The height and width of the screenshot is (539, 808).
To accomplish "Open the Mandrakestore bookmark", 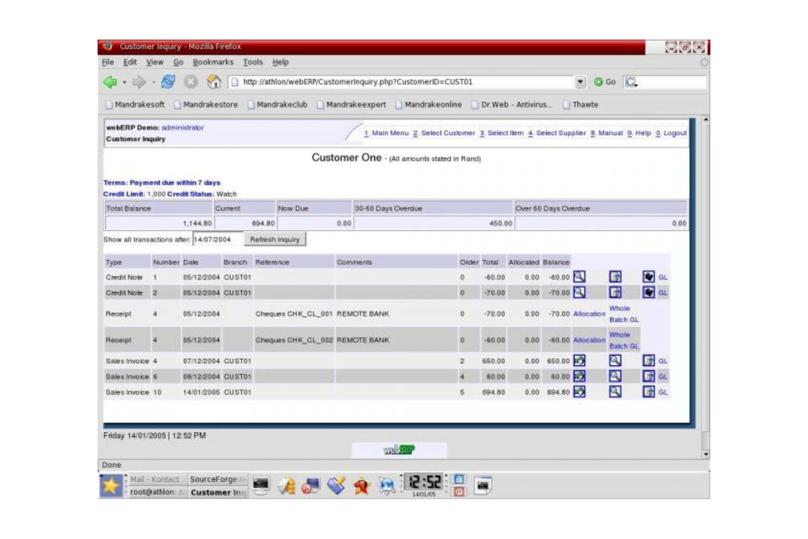I will pos(206,104).
